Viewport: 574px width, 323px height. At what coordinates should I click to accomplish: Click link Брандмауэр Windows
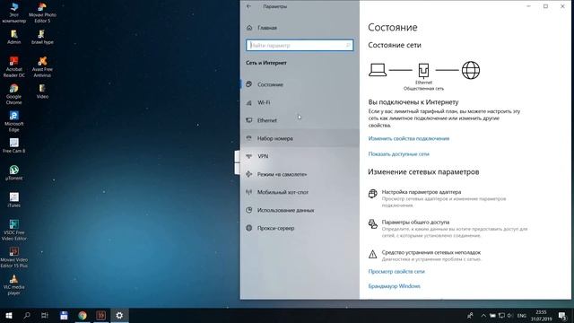395,286
